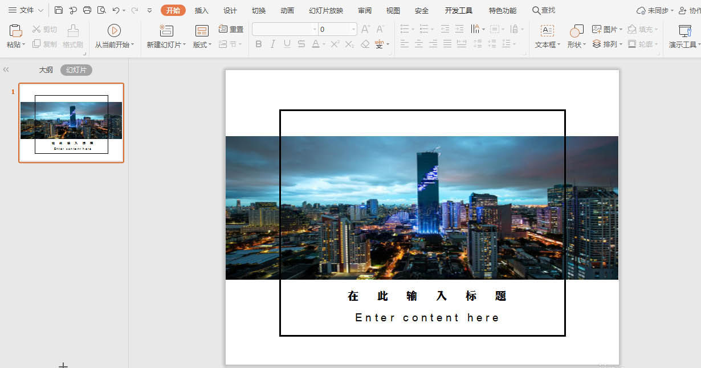Switch to the 插入 (Insert) ribbon tab
This screenshot has width=701, height=368.
pyautogui.click(x=202, y=10)
